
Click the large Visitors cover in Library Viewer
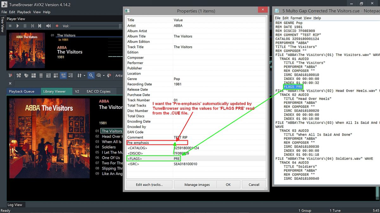[x=49, y=138]
